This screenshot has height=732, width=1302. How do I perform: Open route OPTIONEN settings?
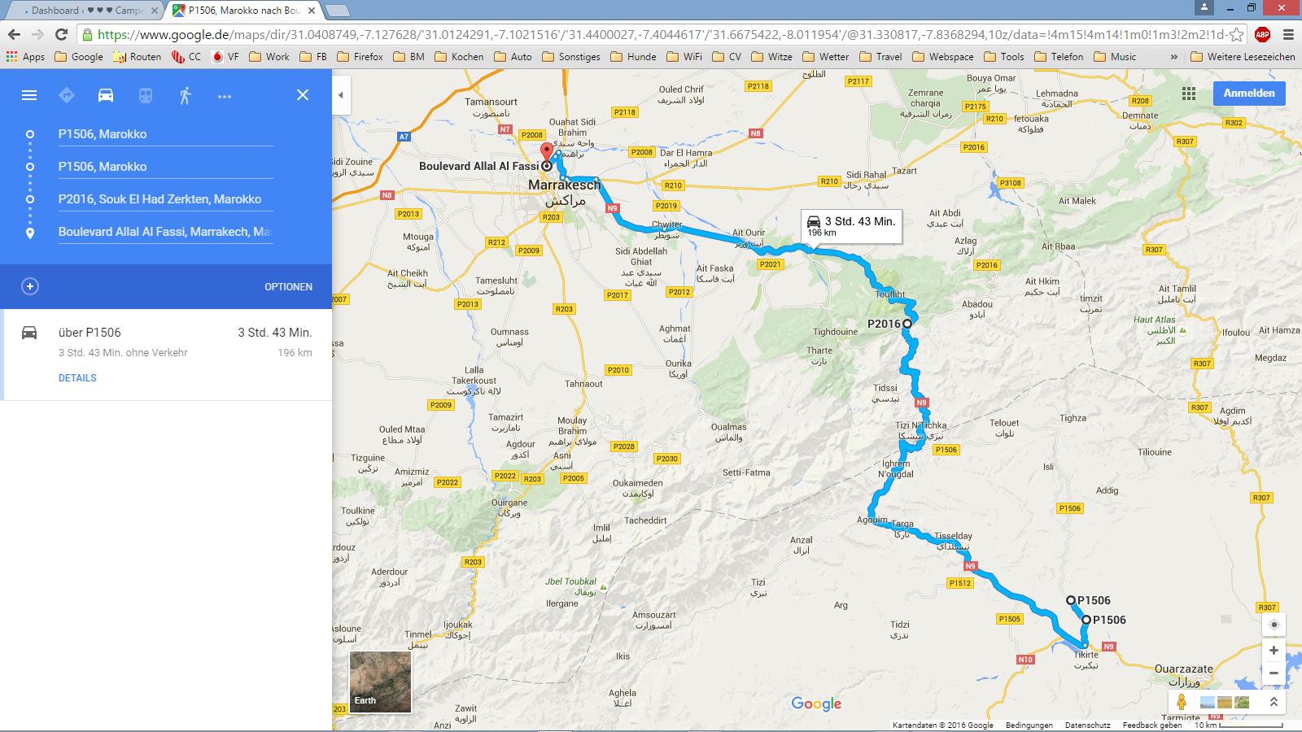coord(288,287)
